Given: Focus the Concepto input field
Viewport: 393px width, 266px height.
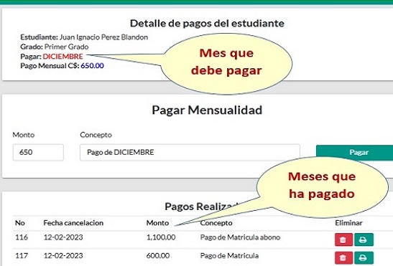Looking at the screenshot, I should 190,152.
